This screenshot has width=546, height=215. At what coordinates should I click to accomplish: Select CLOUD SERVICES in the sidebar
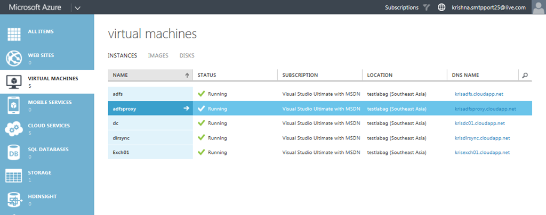(x=49, y=126)
